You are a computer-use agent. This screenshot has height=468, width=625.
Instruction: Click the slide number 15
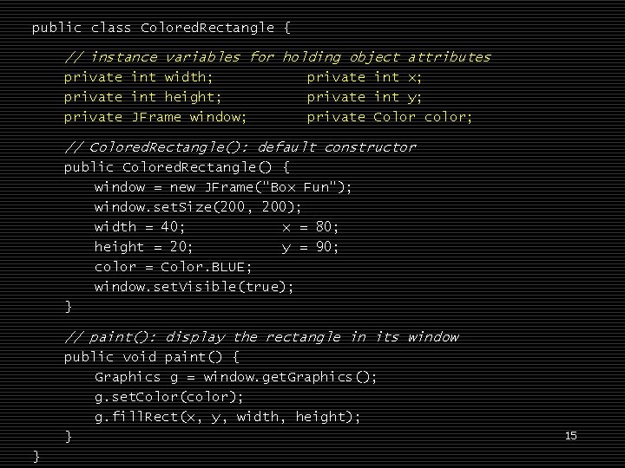[x=570, y=435]
